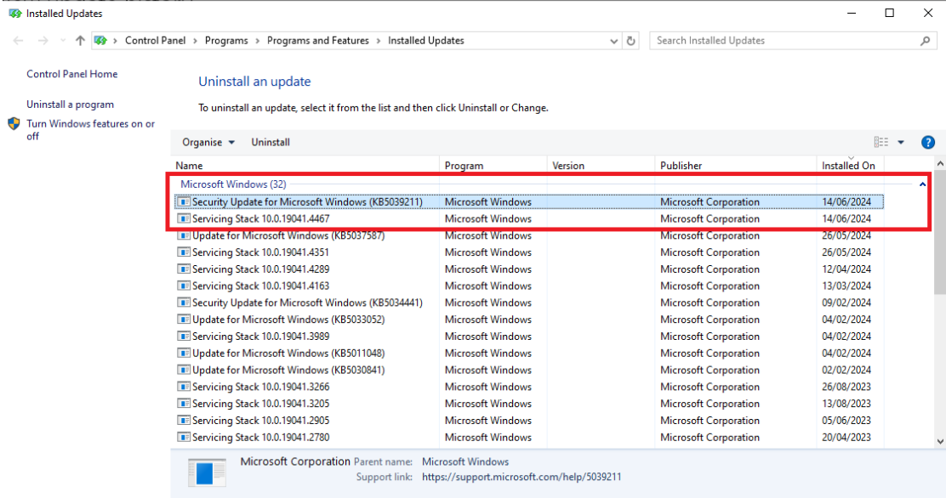Click the Forward navigation arrow
This screenshot has width=946, height=498.
point(43,41)
